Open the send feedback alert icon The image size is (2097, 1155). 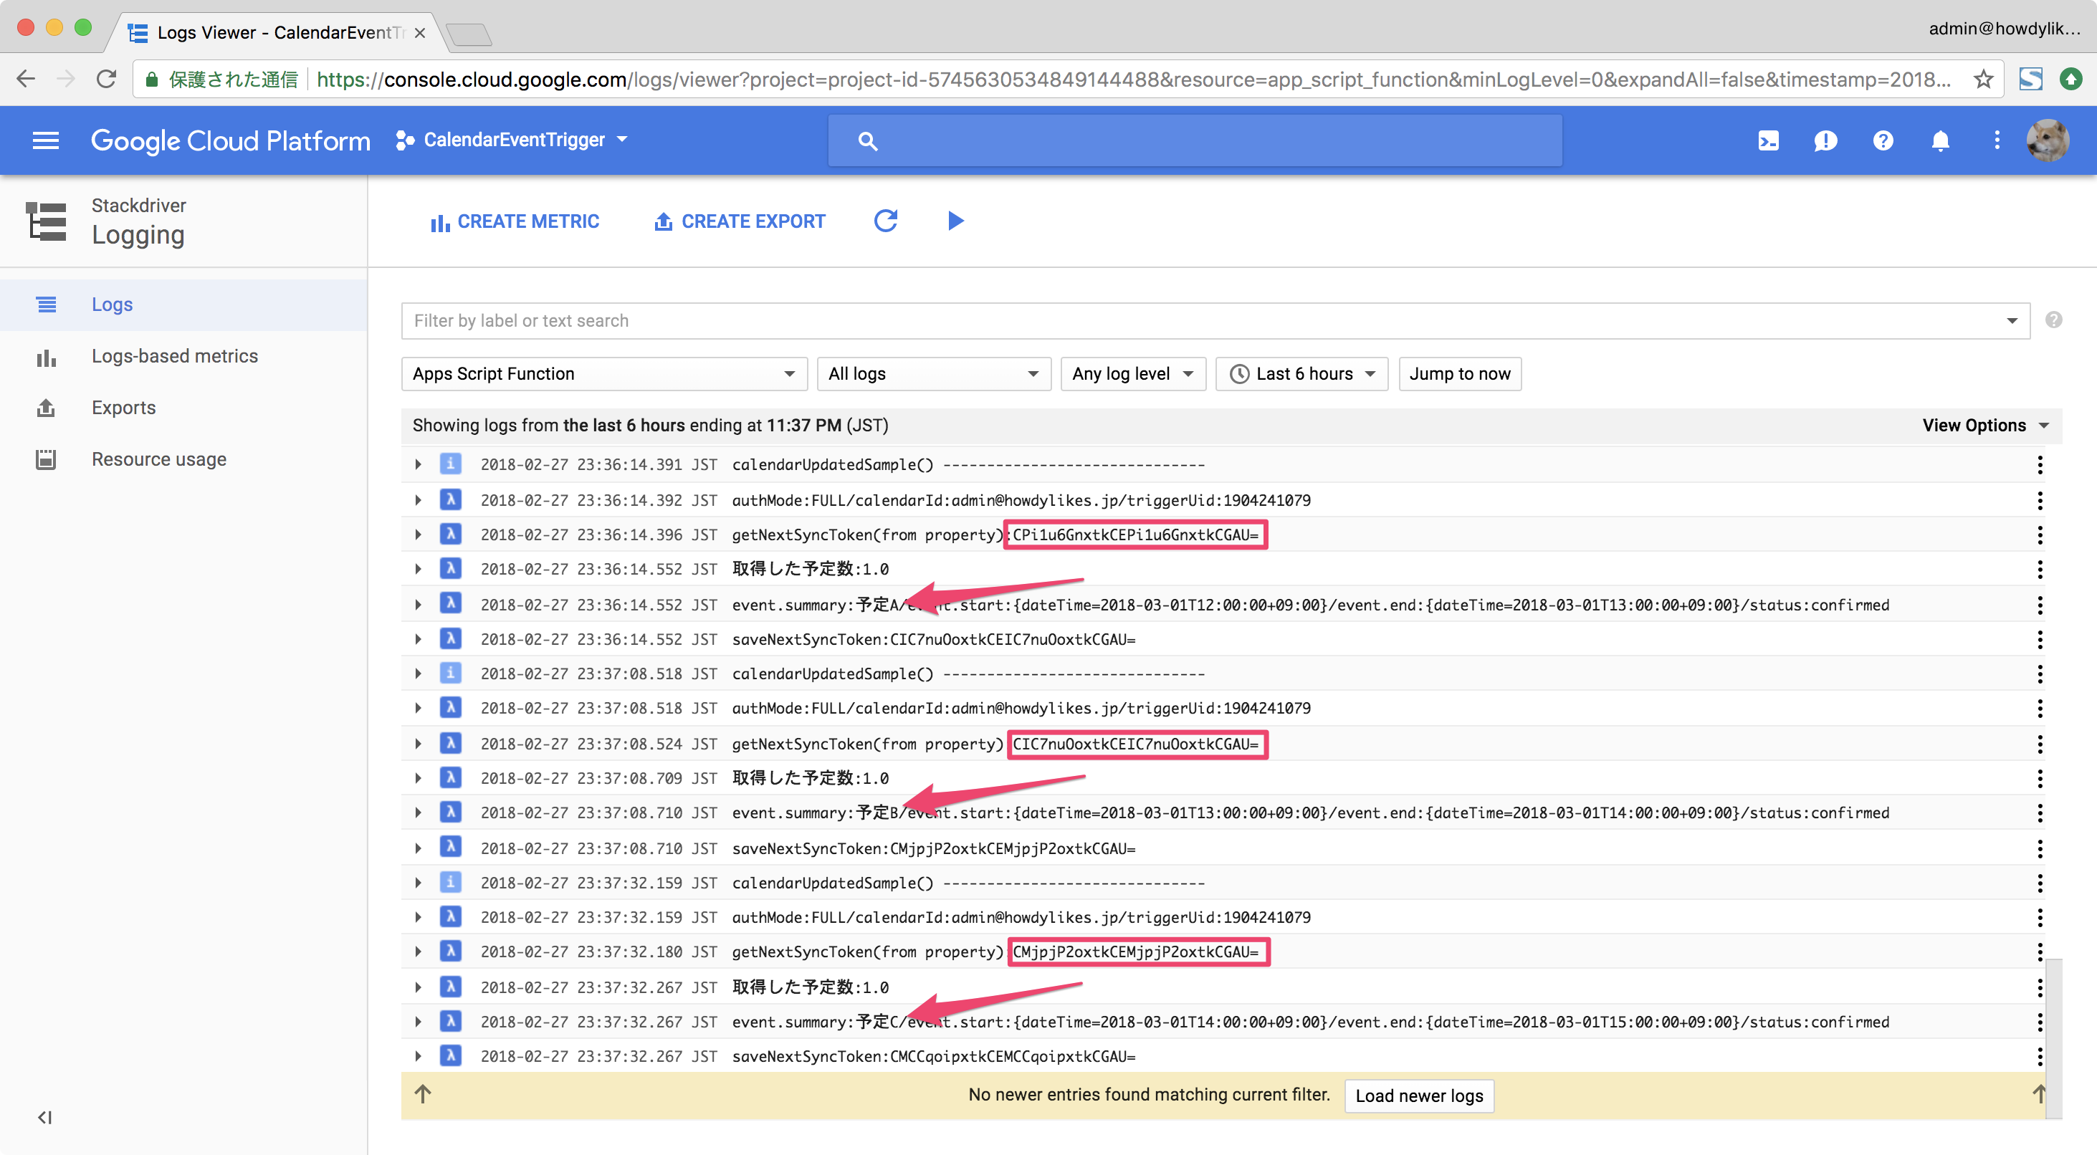pyautogui.click(x=1825, y=140)
